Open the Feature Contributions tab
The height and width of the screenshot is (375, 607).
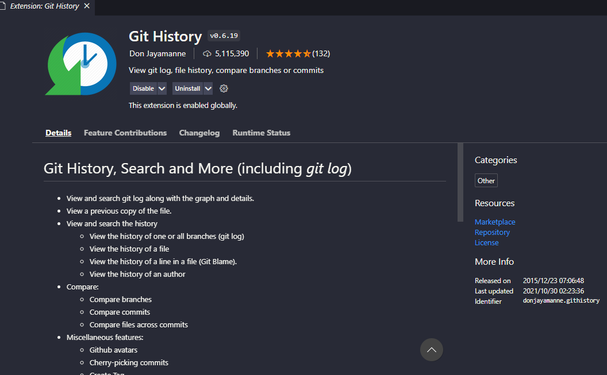125,133
